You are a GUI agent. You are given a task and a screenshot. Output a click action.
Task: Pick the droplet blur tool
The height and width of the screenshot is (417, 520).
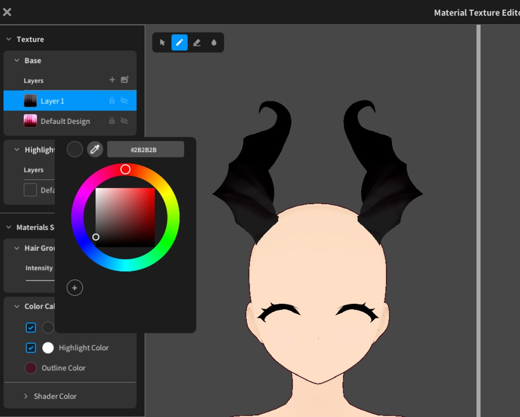[x=214, y=43]
